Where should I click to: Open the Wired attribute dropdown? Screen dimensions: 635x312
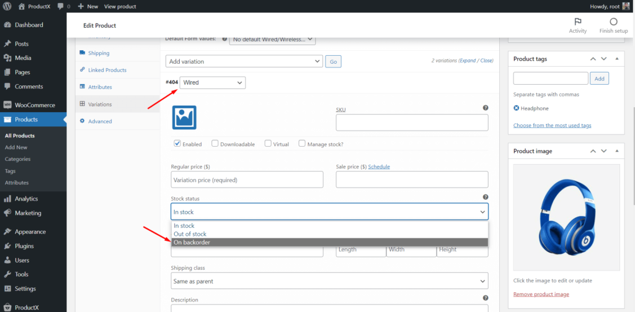tap(213, 82)
